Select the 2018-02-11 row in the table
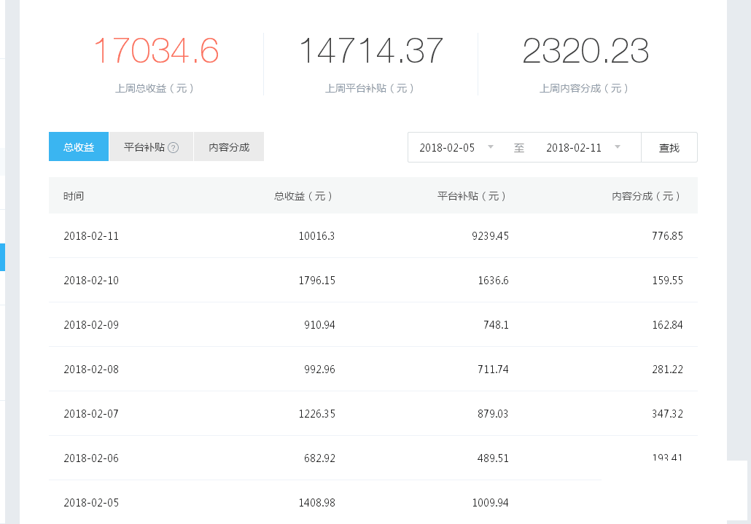This screenshot has width=751, height=524. click(x=90, y=235)
